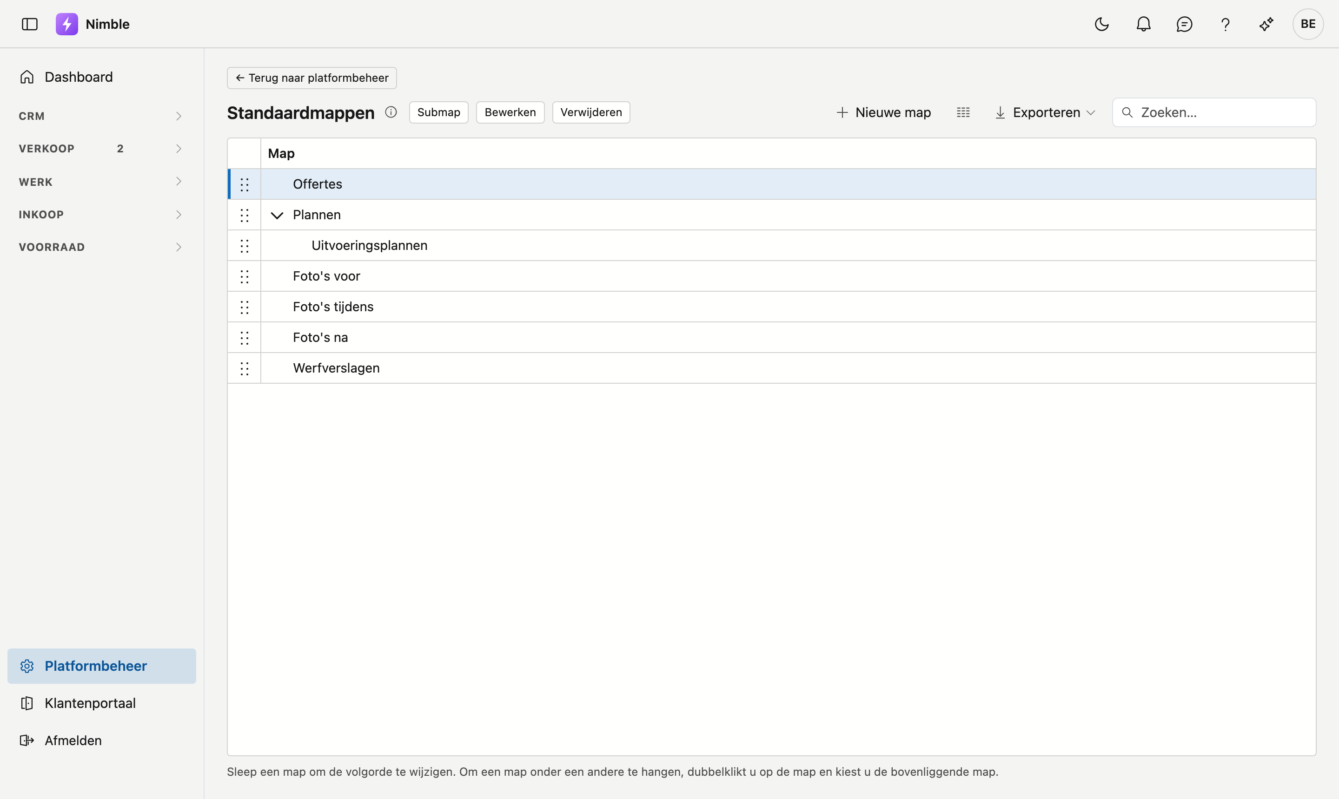Go to Dashboard in sidebar

point(102,77)
